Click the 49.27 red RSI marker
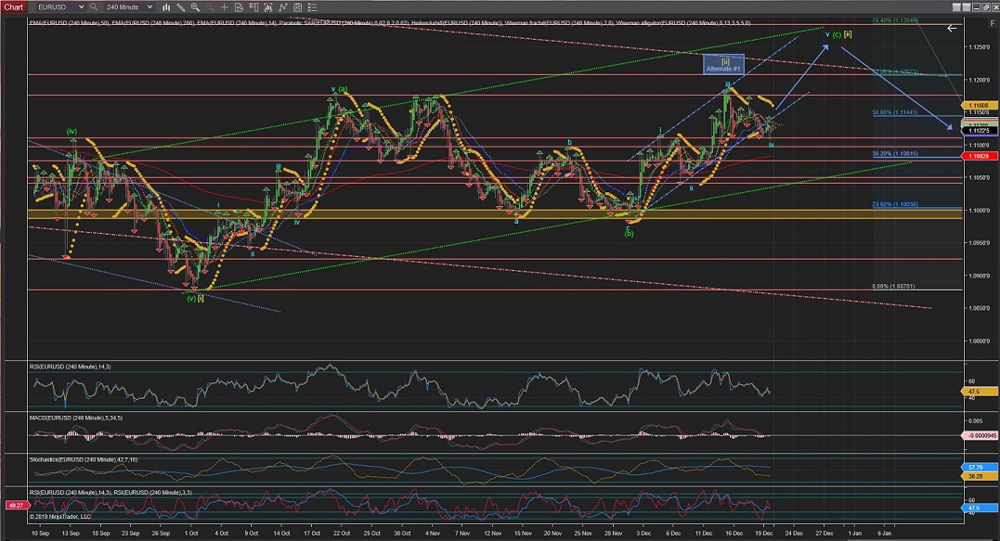 14,507
